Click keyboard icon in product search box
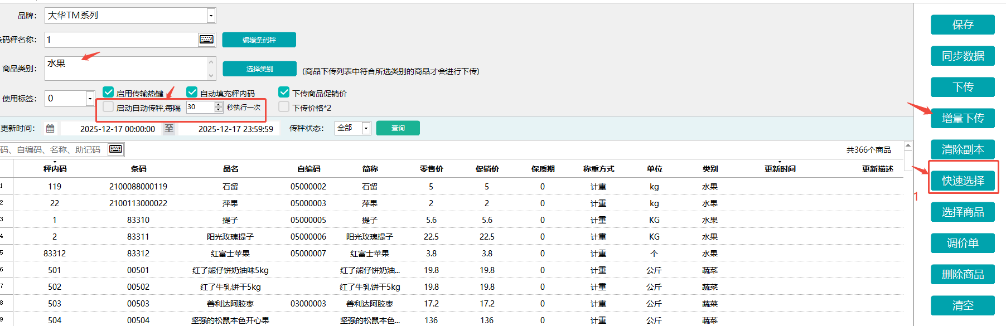The height and width of the screenshot is (326, 1006). click(115, 149)
